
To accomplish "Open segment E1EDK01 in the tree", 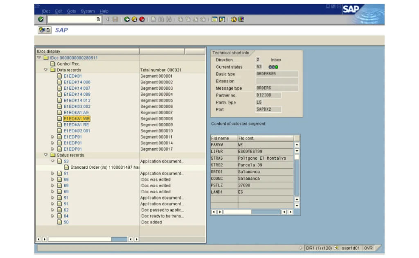I will [73, 76].
